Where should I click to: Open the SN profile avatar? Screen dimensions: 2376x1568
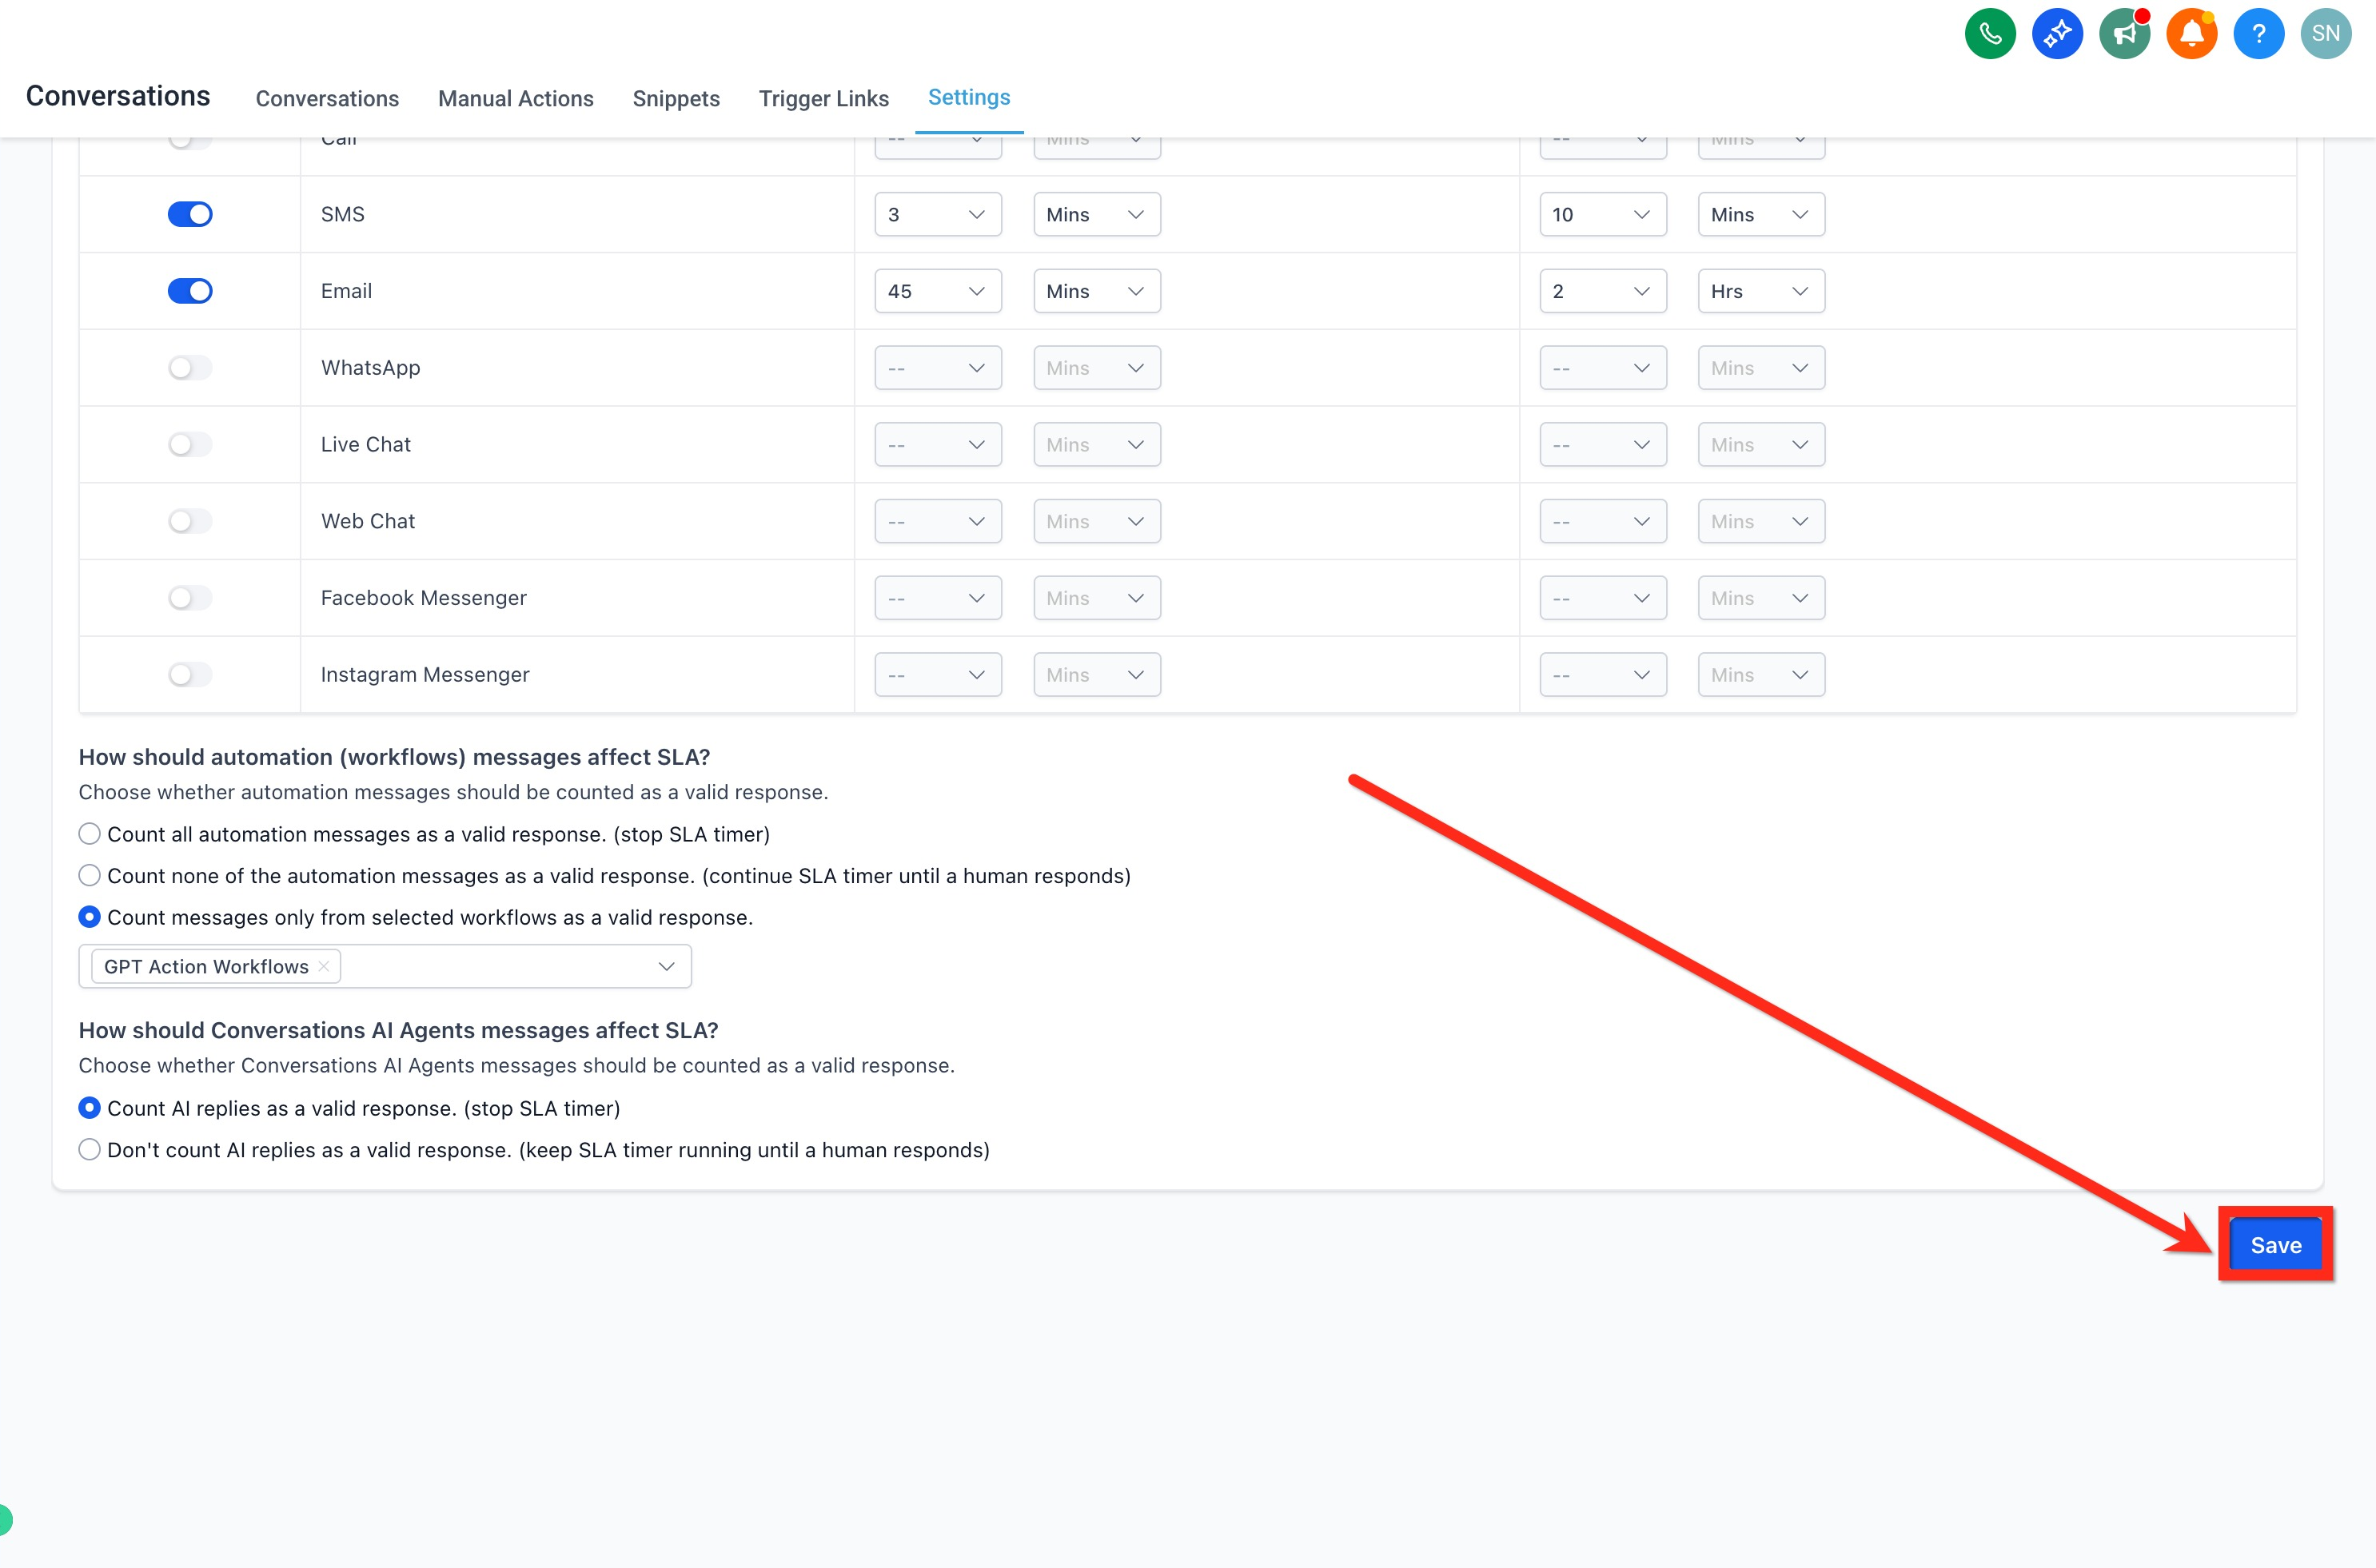point(2325,34)
